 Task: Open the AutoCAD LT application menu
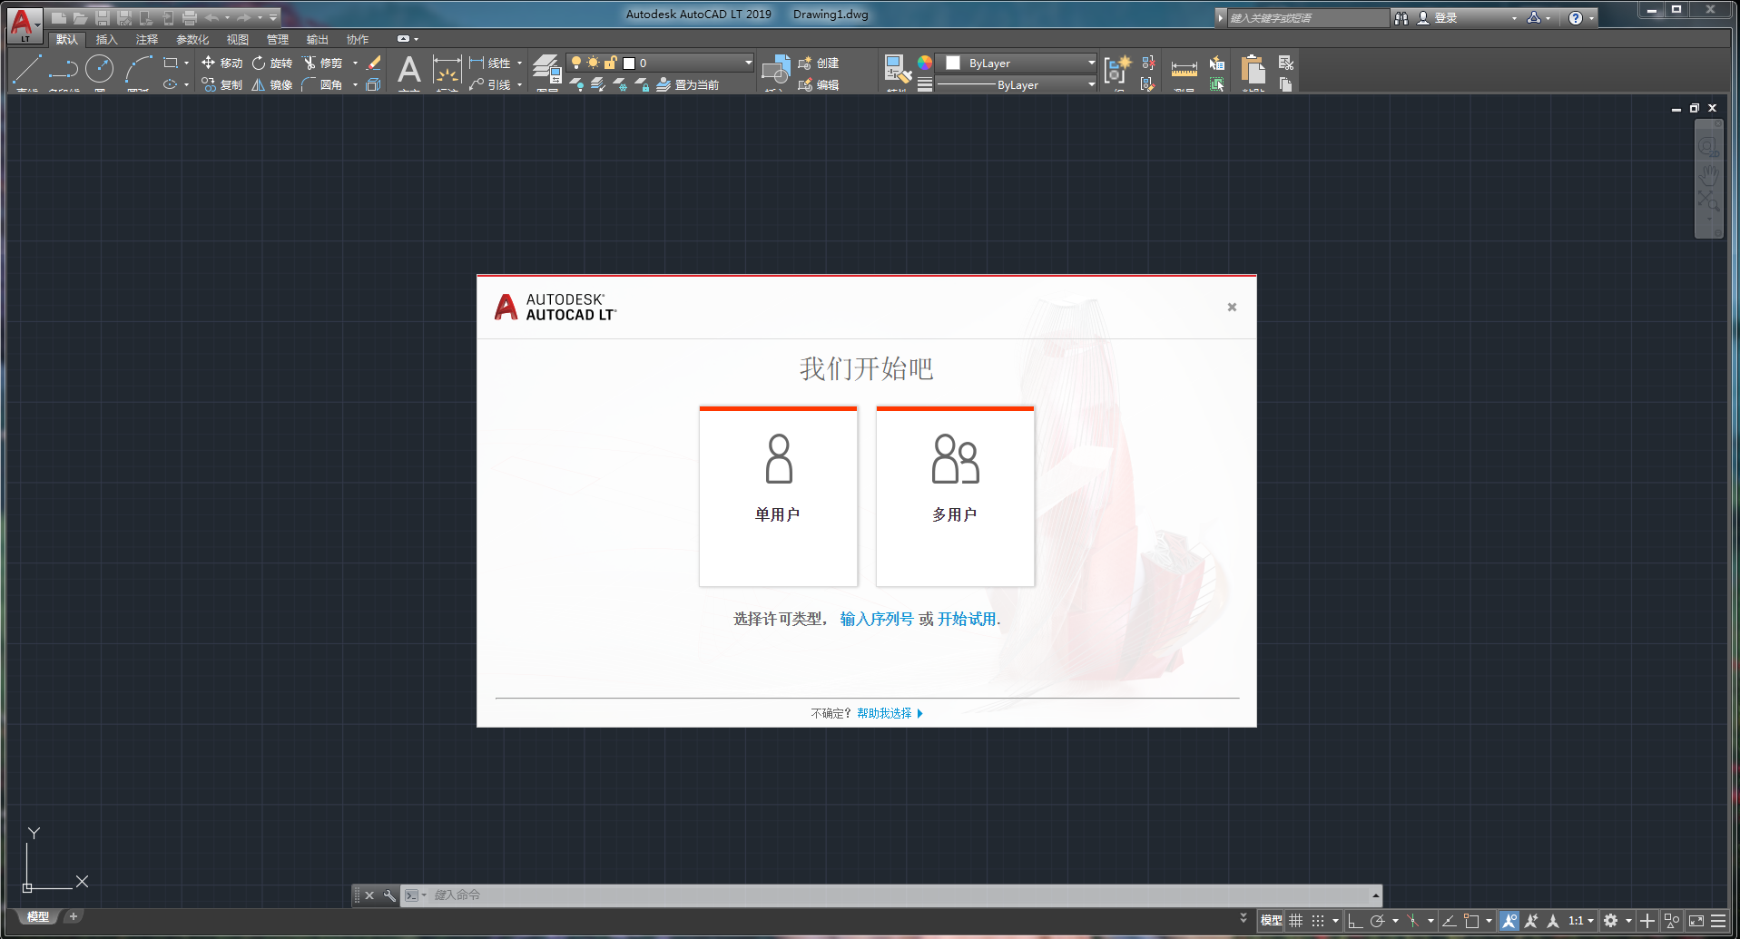pyautogui.click(x=25, y=24)
